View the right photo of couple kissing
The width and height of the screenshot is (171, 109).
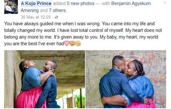(x=126, y=79)
